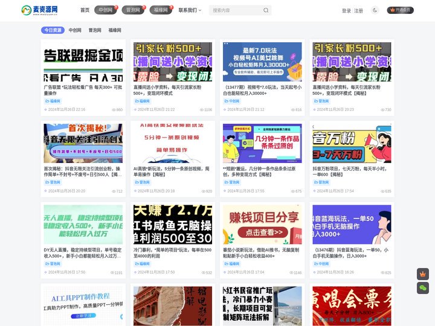Image resolution: width=435 pixels, height=326 pixels.
Task: Open title DY无人直播 稳定持续型项目
Action: click(83, 253)
